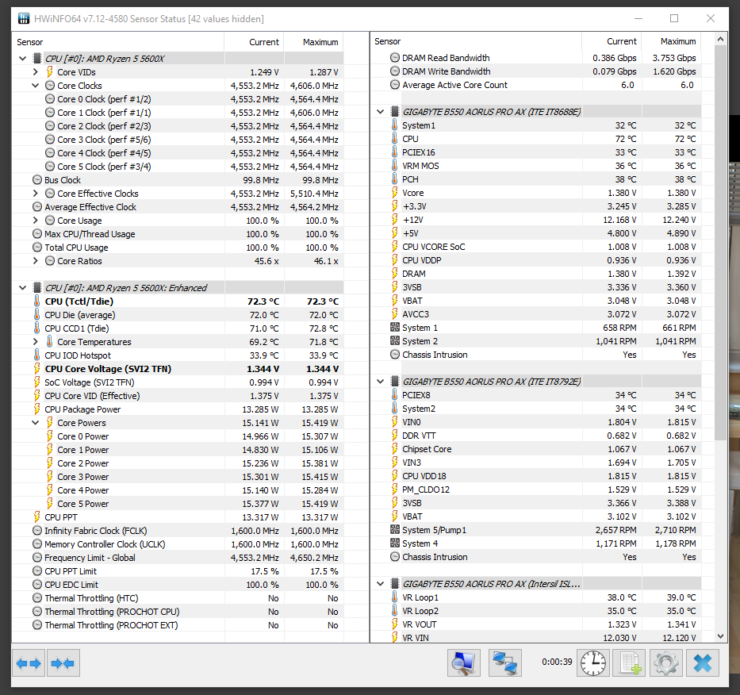Select the CPU VCORE SoC row
740x695 pixels.
(535, 247)
